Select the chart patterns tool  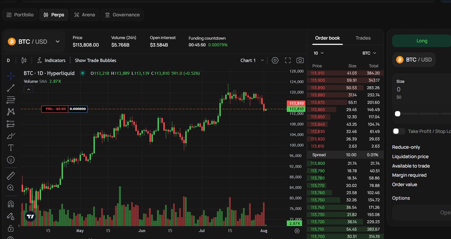click(x=11, y=112)
